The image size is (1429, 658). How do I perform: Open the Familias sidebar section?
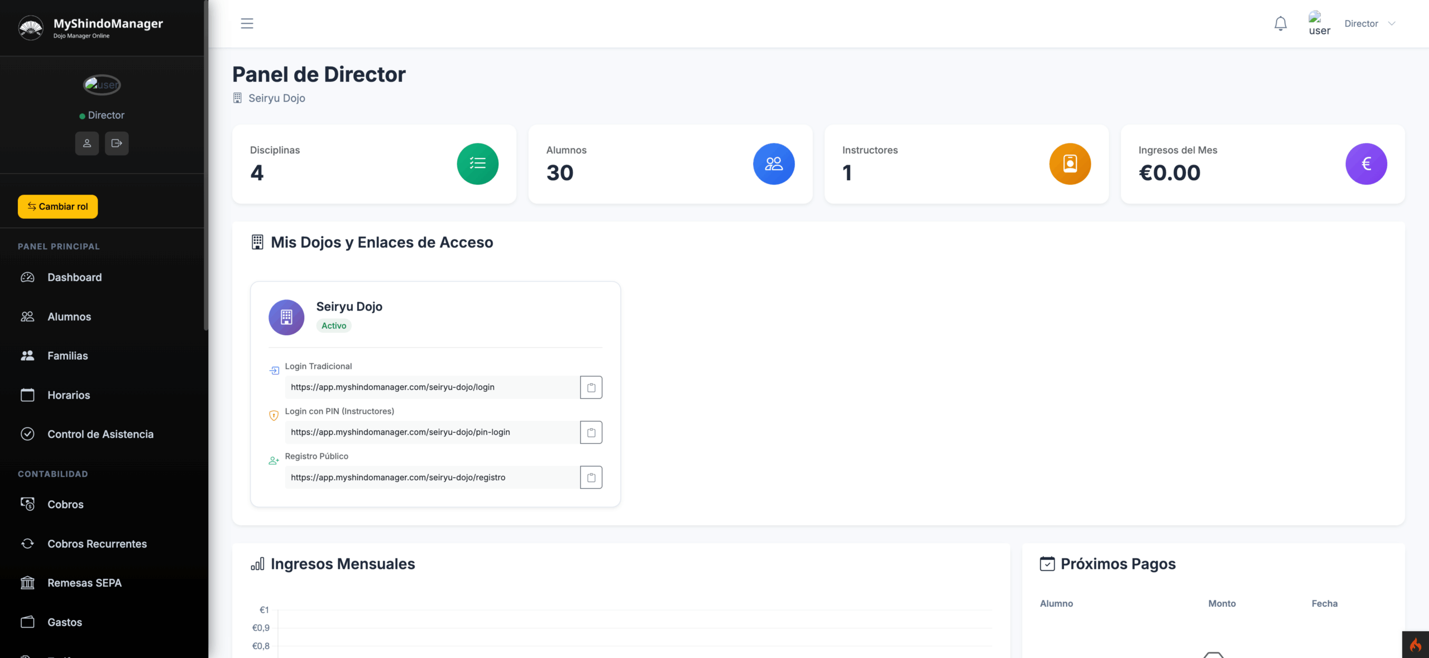tap(68, 356)
